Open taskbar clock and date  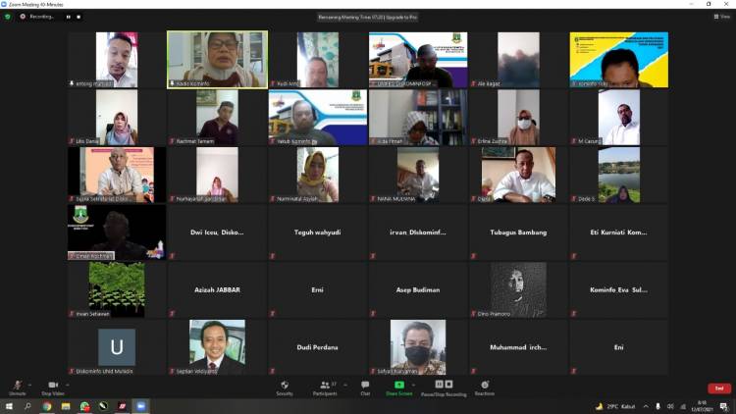point(703,406)
